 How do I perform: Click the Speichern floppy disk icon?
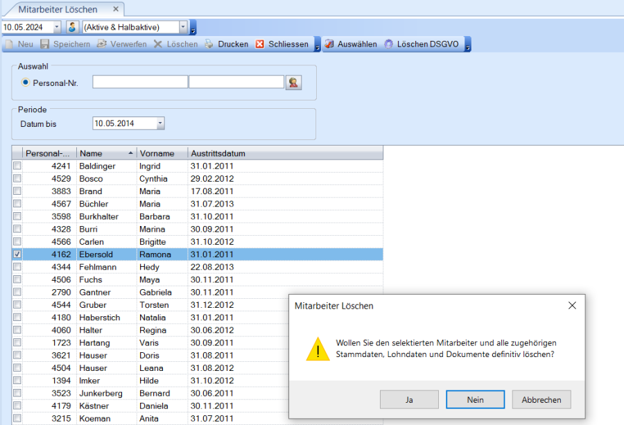pos(45,44)
